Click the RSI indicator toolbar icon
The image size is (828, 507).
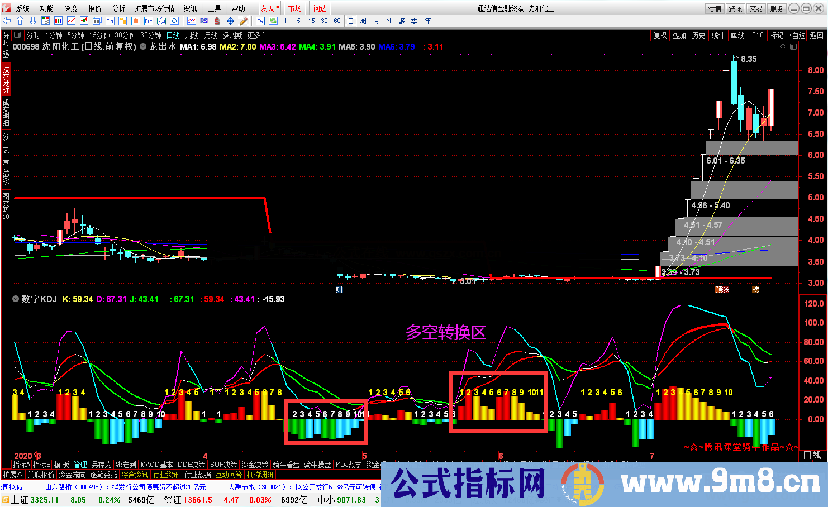coord(204,21)
